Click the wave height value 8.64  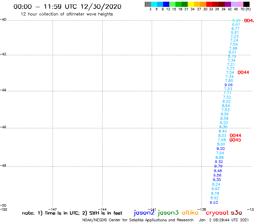point(226,106)
